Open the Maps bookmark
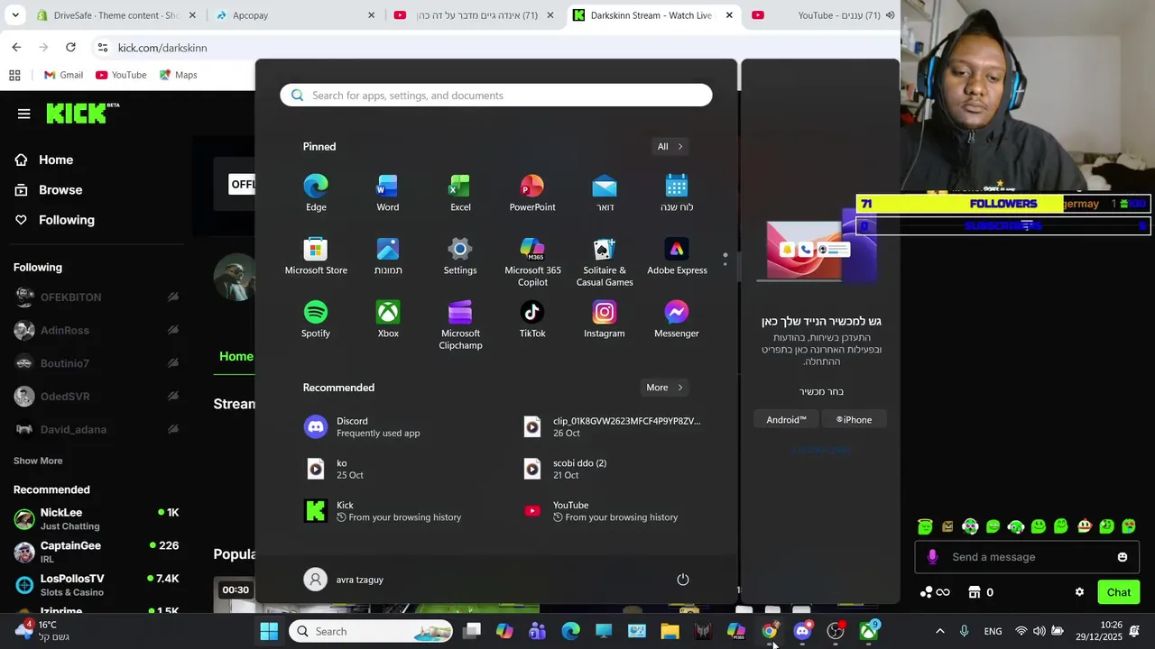Screen dimensions: 1155x649 pyautogui.click(x=178, y=75)
